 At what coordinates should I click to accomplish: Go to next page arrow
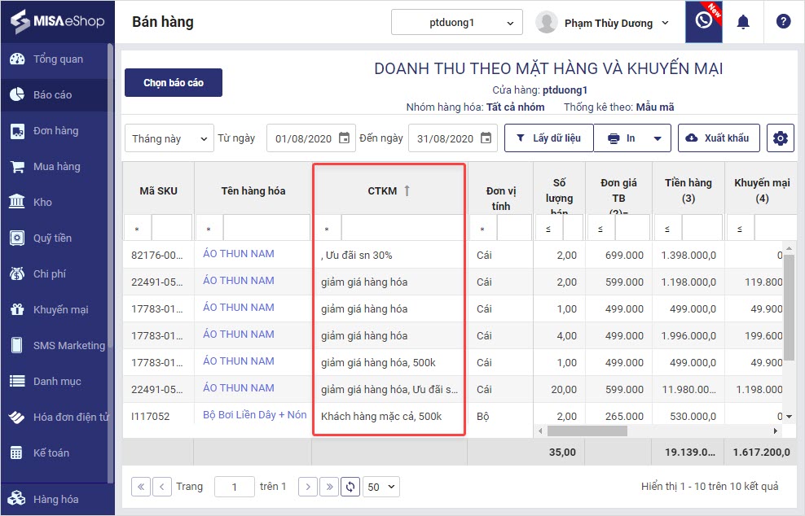click(307, 487)
